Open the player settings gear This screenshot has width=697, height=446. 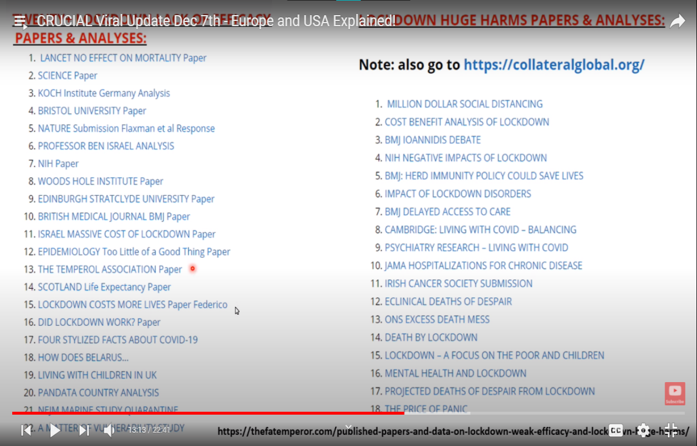click(x=643, y=430)
